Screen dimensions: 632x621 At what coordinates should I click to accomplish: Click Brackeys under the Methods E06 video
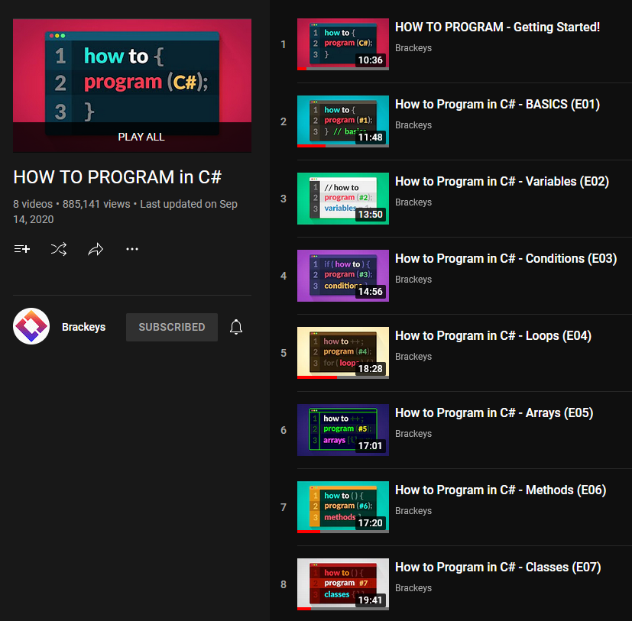pos(413,511)
